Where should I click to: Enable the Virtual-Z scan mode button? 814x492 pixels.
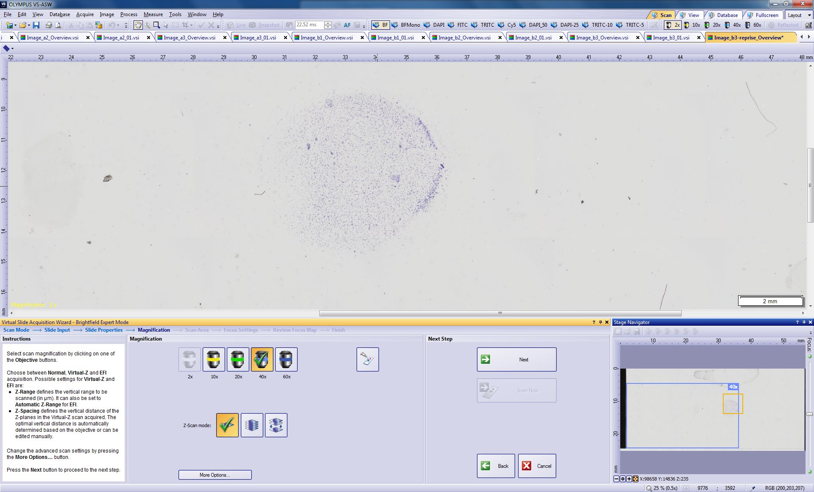252,425
